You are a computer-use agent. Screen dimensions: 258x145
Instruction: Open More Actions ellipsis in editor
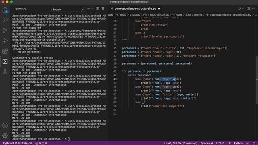pyautogui.click(x=254, y=8)
